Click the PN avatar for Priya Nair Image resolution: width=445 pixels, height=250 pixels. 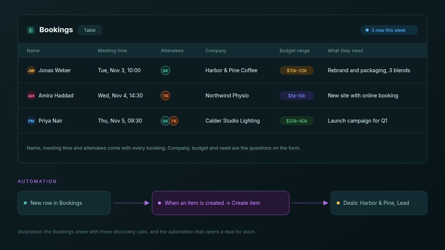(x=31, y=121)
